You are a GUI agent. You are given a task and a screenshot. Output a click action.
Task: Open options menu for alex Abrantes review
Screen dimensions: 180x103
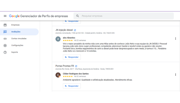(175, 39)
